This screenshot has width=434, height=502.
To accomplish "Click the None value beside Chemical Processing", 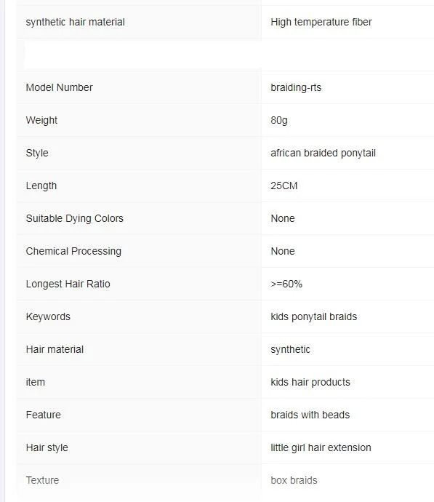I will click(x=283, y=251).
